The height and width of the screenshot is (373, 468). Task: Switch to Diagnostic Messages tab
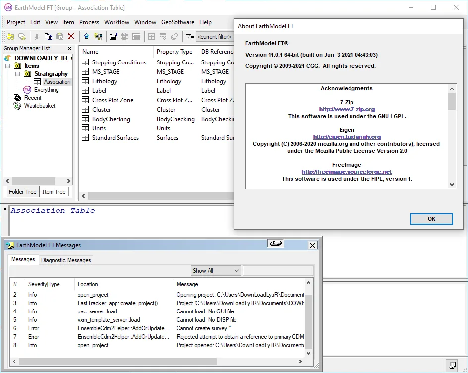(66, 260)
